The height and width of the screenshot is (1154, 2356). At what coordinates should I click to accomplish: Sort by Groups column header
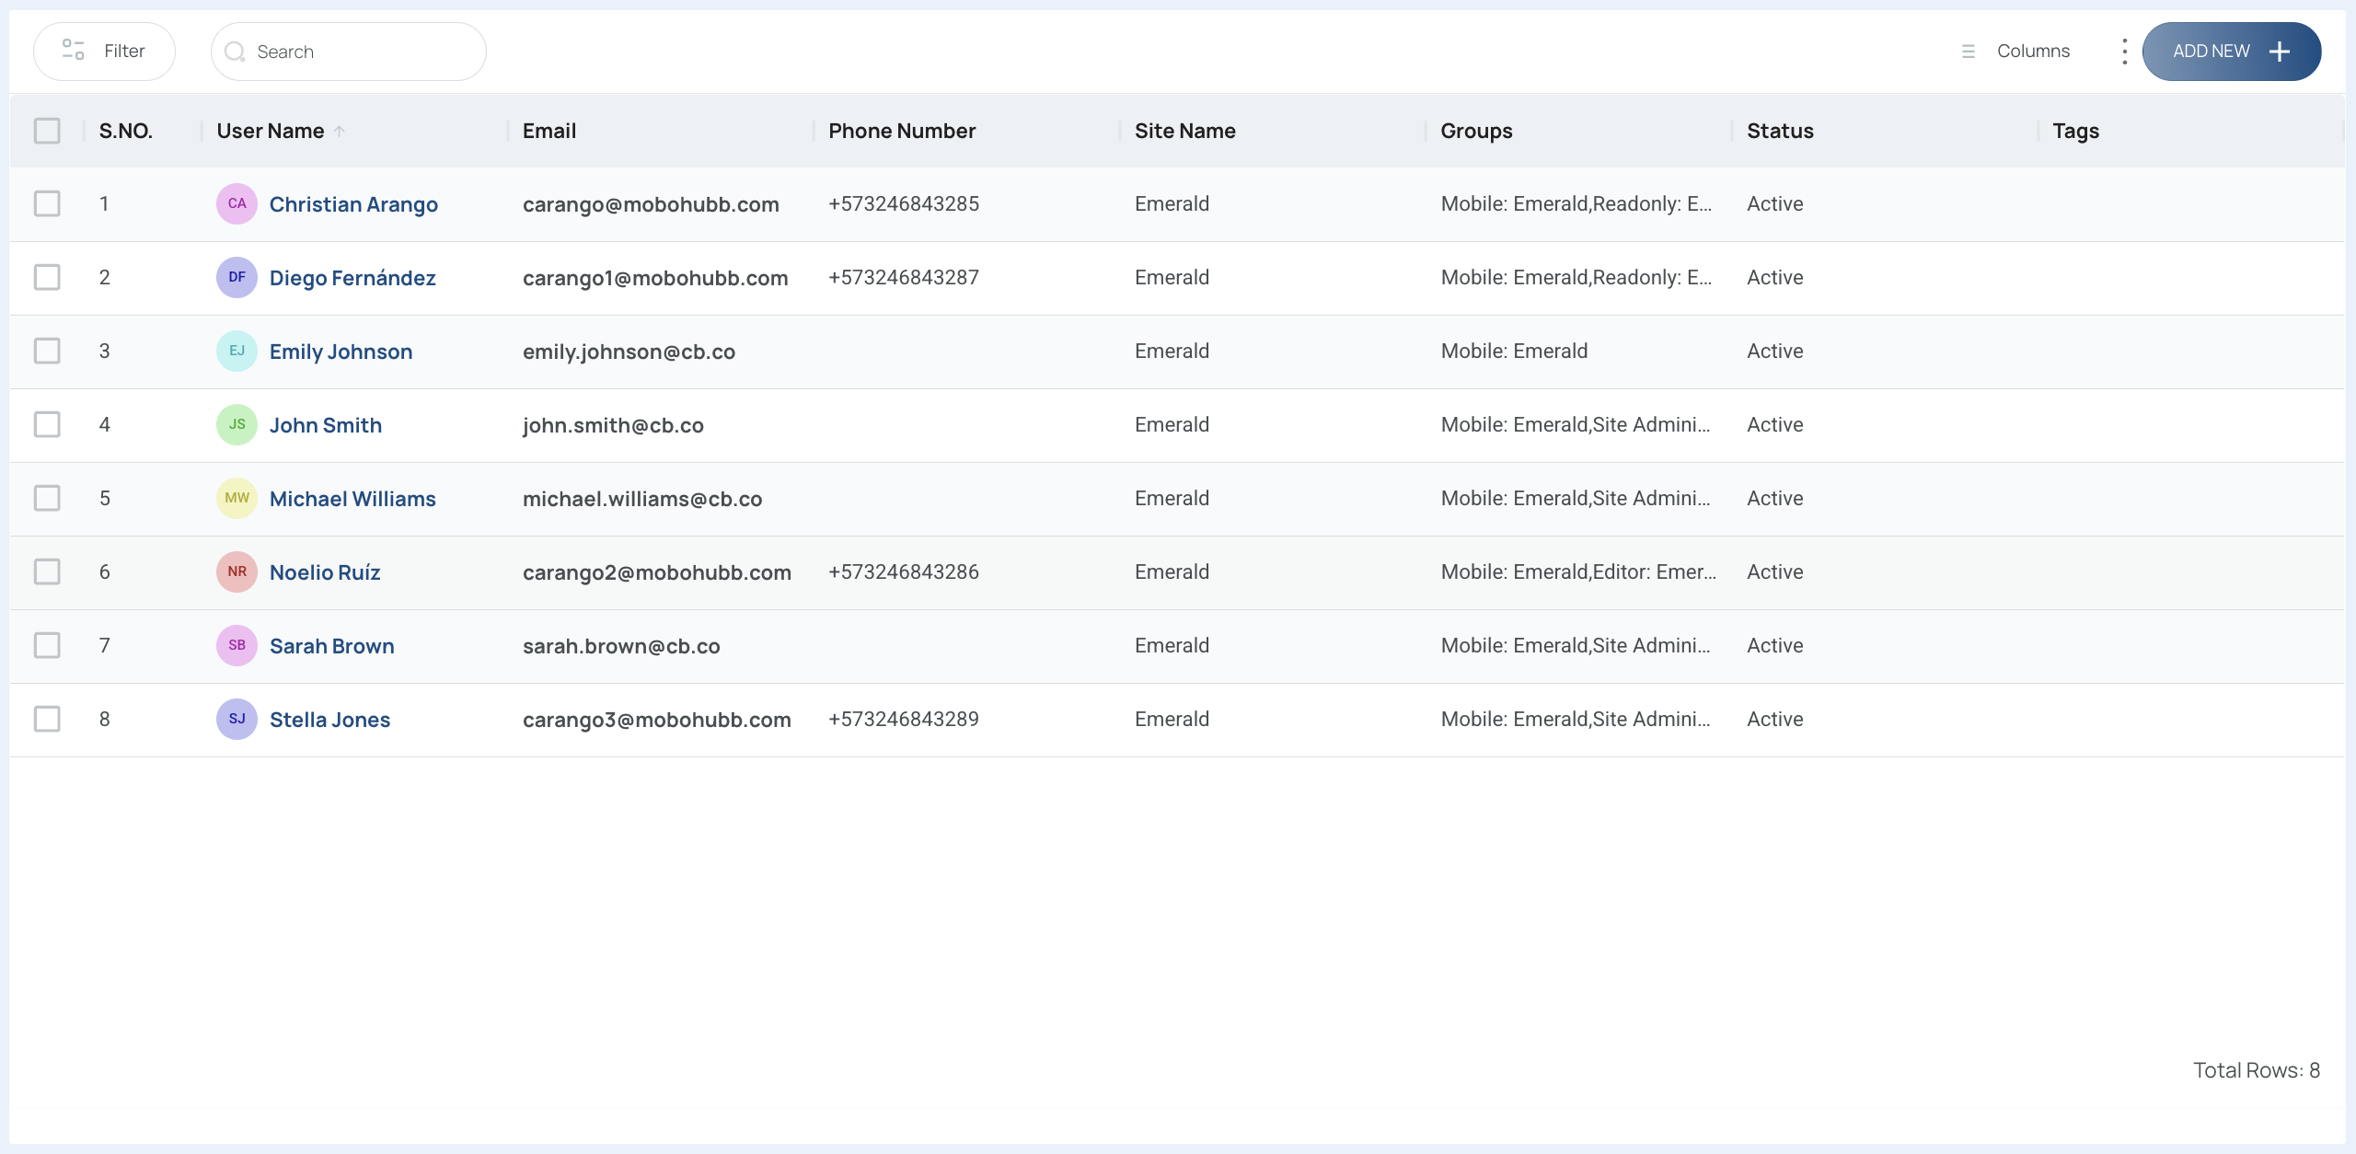pyautogui.click(x=1476, y=131)
